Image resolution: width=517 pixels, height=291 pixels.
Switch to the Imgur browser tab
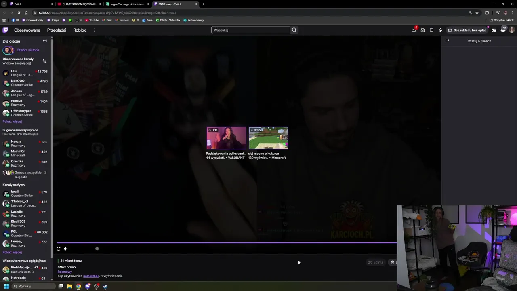[127, 4]
